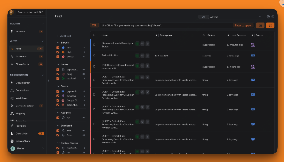This screenshot has width=284, height=162.
Task: Collapse the NOISE REDUCTION sidebar section
Action: tap(42, 75)
